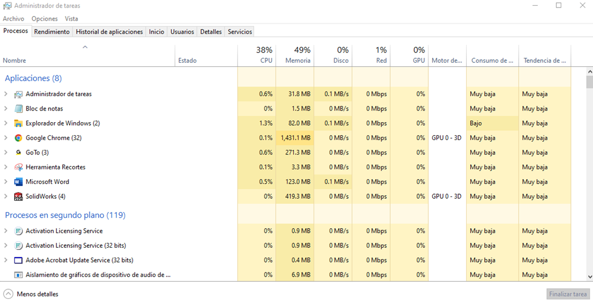Select the Microsoft Word icon
This screenshot has width=593, height=303.
point(18,181)
